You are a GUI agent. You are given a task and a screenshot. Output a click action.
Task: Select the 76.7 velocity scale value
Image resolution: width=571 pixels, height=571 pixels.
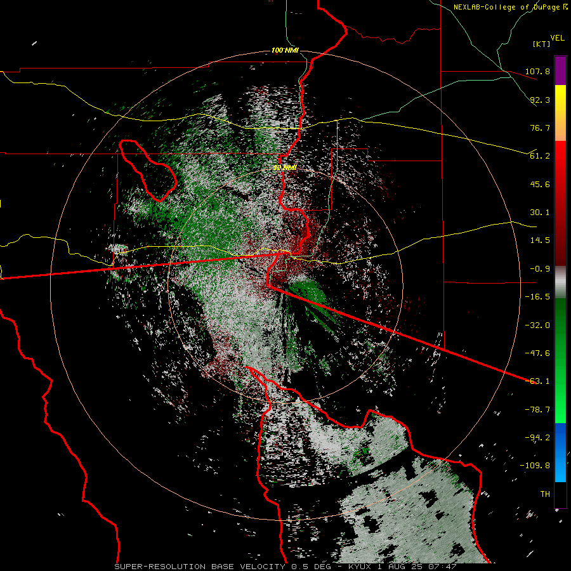click(x=540, y=128)
